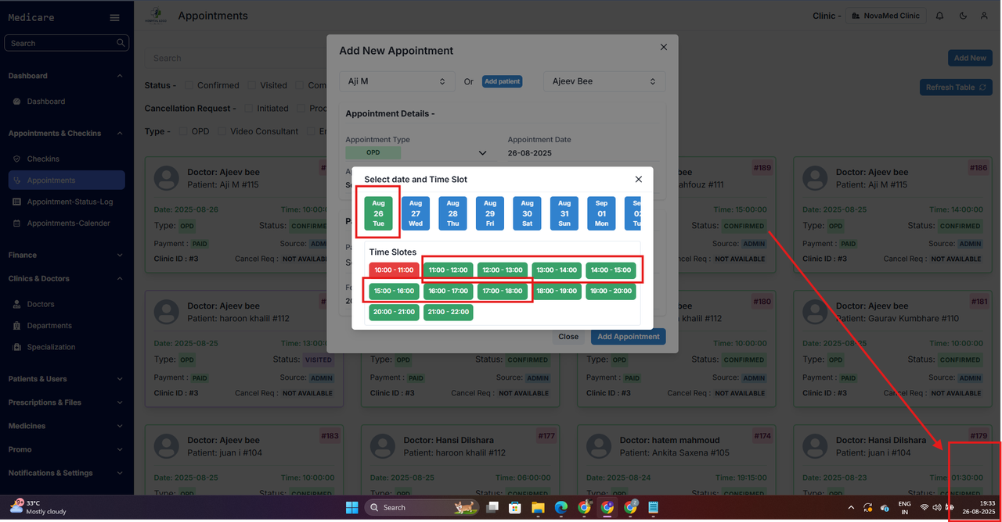Viewport: 1002px width, 522px height.
Task: Open Microsoft Edge from the taskbar
Action: [x=560, y=507]
